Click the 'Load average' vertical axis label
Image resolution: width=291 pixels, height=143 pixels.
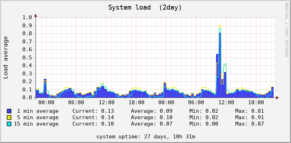tap(6, 58)
